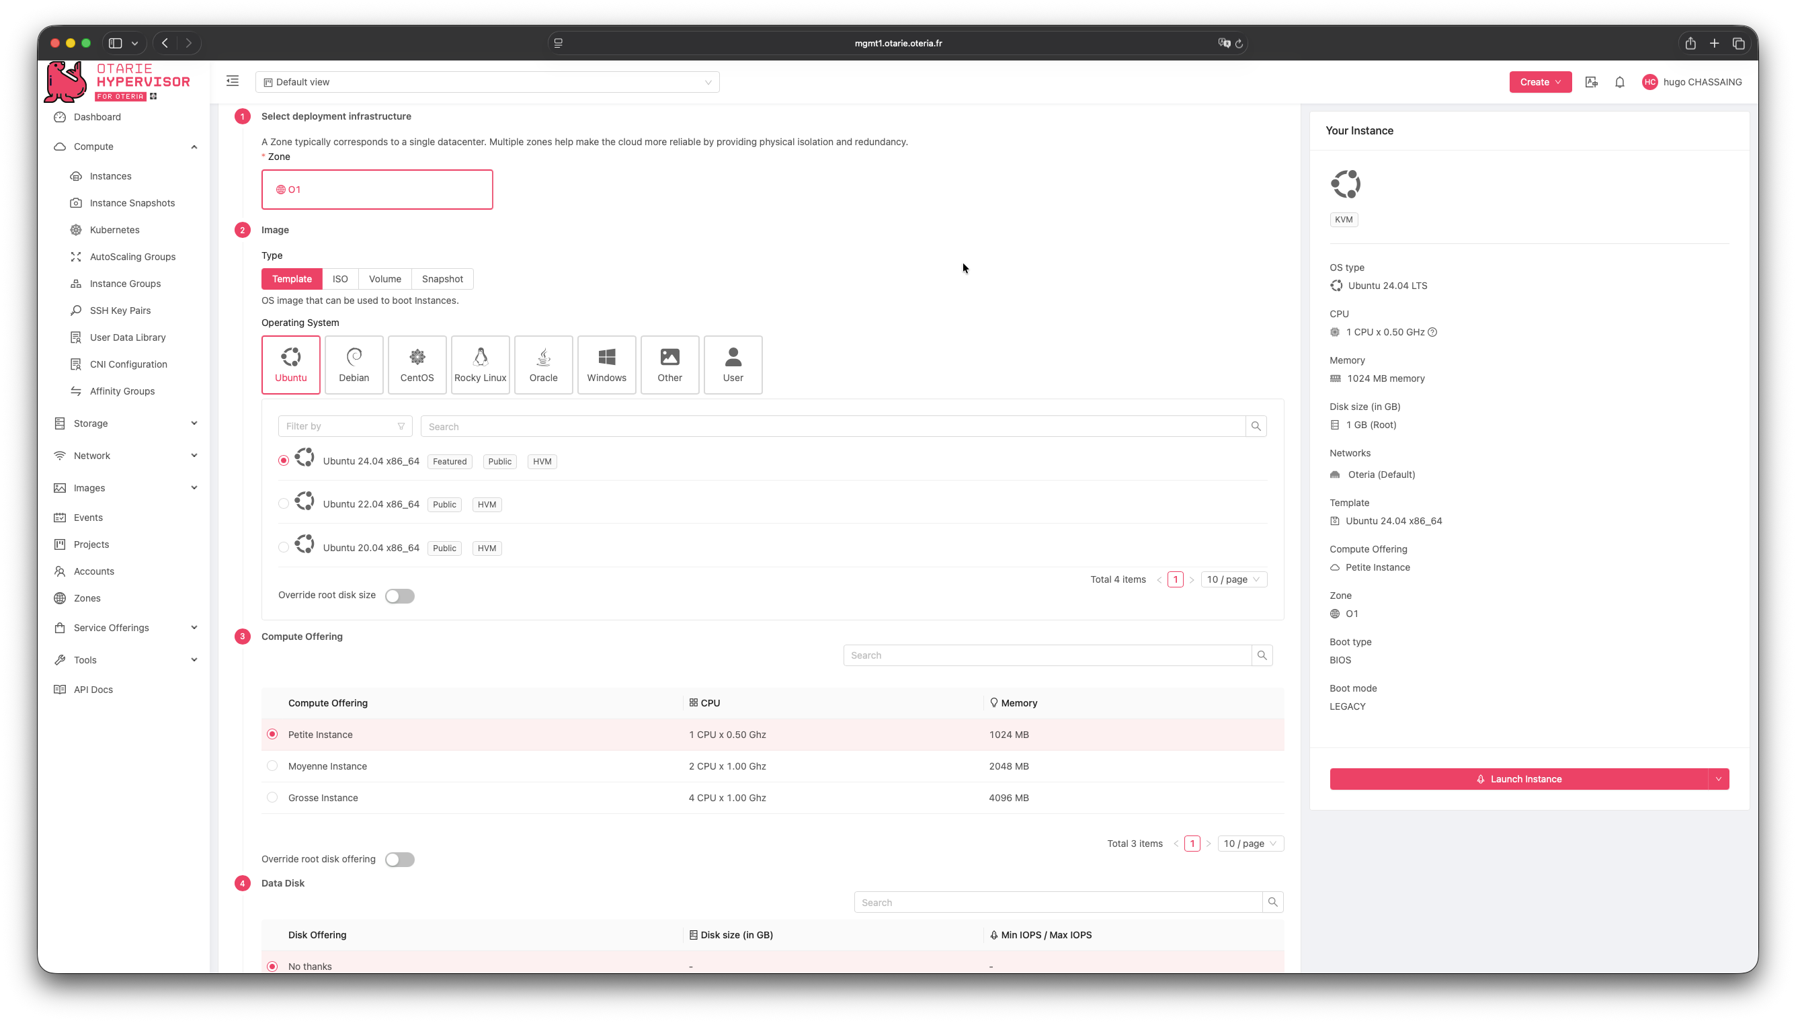Choose the Oracle operating system tile
This screenshot has height=1023, width=1796.
coord(544,365)
